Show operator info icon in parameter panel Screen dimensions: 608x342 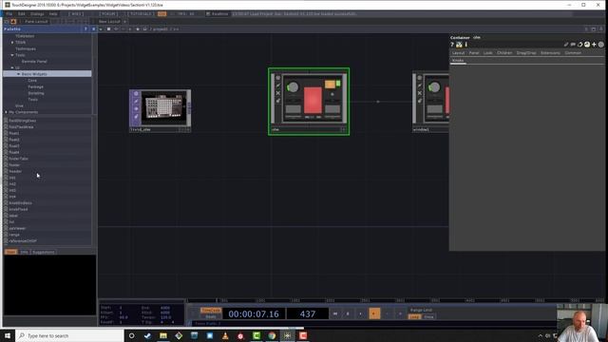(465, 45)
